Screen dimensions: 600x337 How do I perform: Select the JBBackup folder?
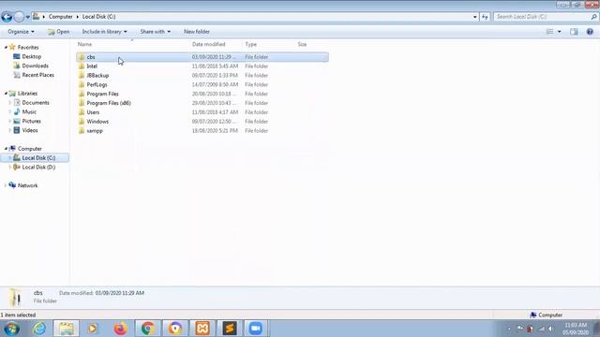coord(97,75)
